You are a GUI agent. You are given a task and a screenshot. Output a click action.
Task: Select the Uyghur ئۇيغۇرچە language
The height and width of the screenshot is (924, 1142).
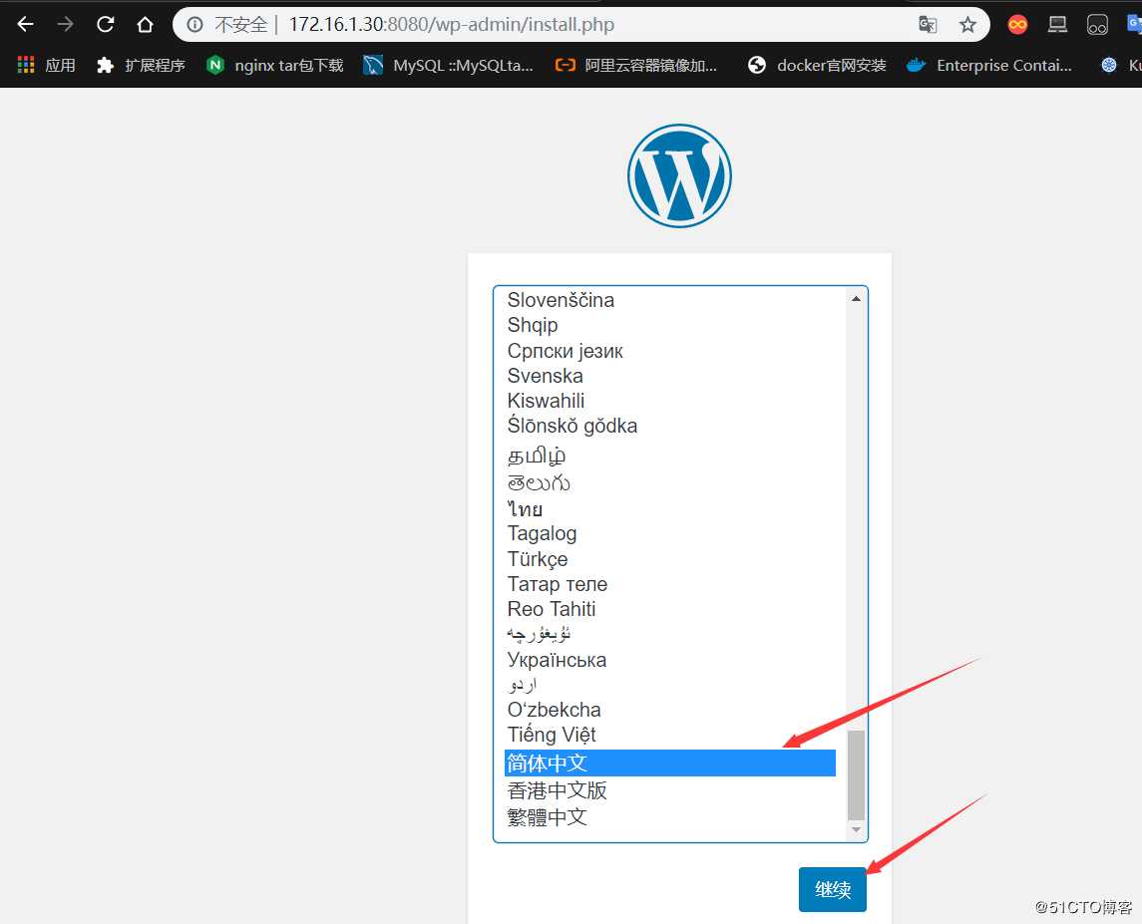point(670,634)
